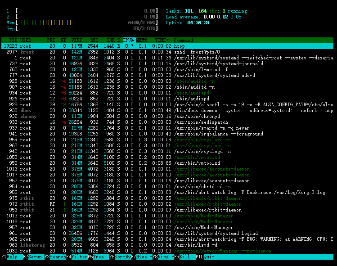Click F8 Nice + to raise niceness
The image size is (337, 266).
[163, 257]
